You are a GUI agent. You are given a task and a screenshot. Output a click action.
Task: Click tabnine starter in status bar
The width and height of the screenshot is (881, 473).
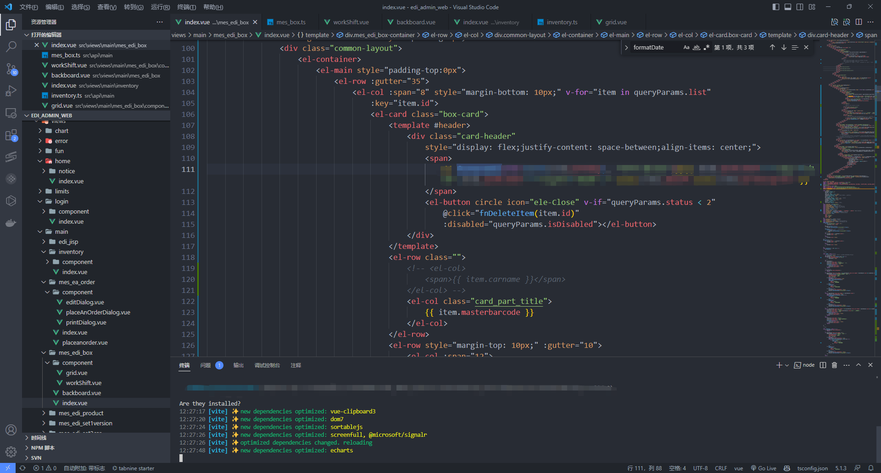133,468
